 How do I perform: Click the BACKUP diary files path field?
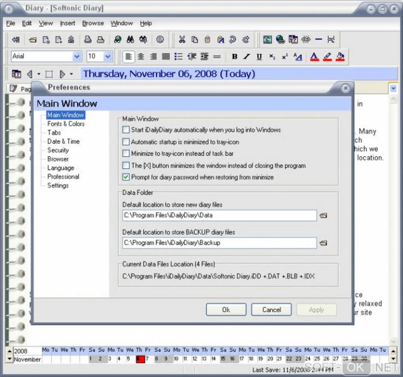pyautogui.click(x=220, y=243)
